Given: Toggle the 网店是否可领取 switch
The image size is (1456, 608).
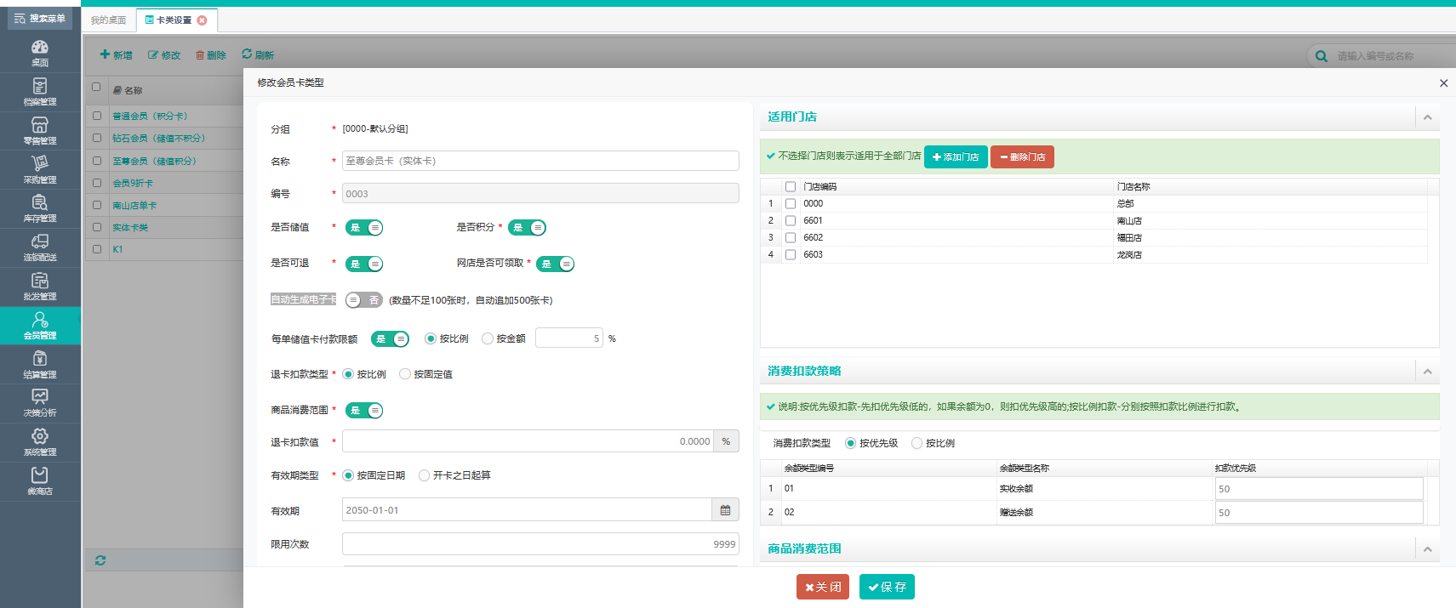Looking at the screenshot, I should (556, 264).
